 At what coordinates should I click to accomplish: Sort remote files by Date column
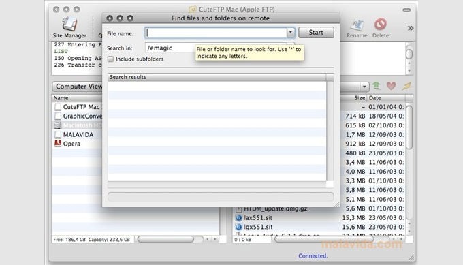386,98
